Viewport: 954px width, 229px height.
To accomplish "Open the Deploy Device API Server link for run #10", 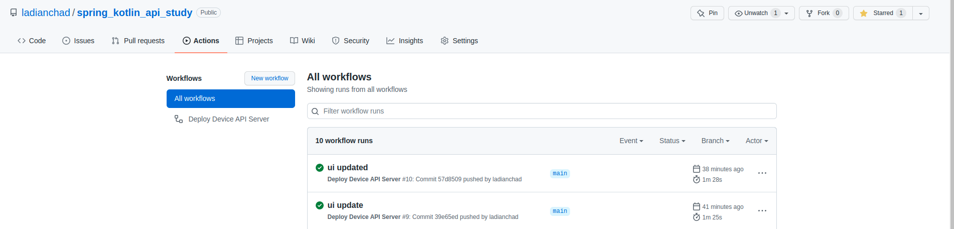I will [364, 179].
